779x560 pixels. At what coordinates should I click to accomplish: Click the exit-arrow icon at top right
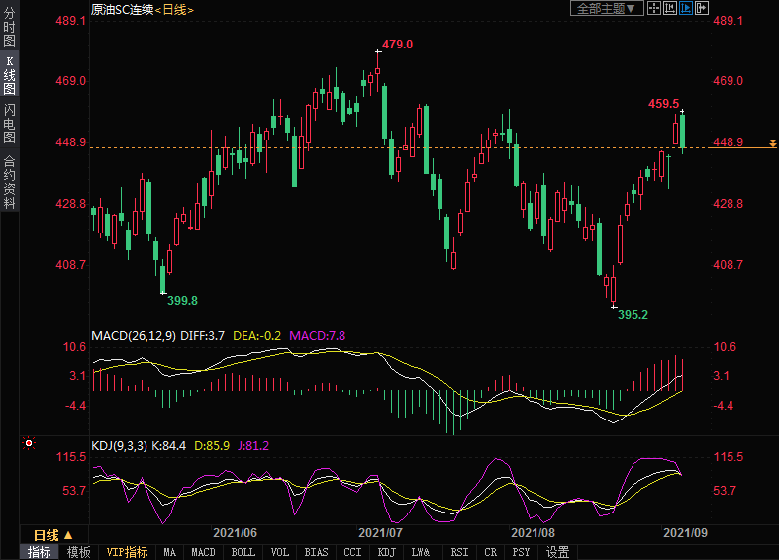[x=702, y=8]
